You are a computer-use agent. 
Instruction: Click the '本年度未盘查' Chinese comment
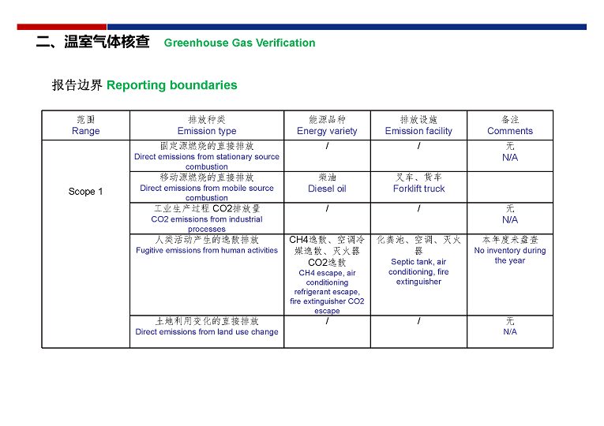tap(510, 240)
